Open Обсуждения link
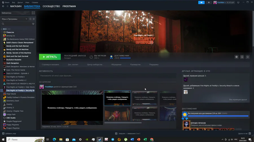The width and height of the screenshot is (254, 142). tap(116, 65)
